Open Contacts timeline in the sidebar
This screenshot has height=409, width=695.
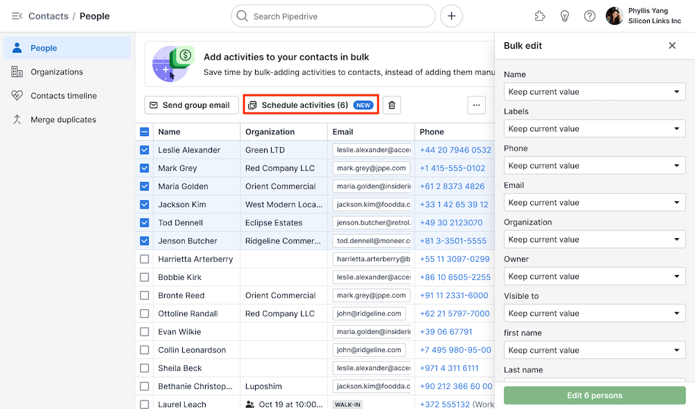pyautogui.click(x=63, y=96)
